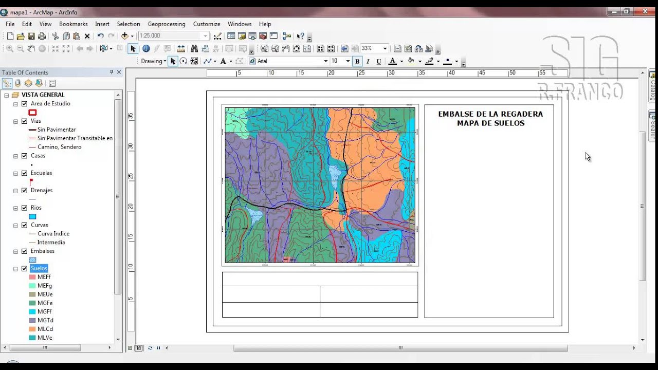The image size is (658, 370).
Task: Open the layout zoom 33% dropdown
Action: [x=385, y=48]
